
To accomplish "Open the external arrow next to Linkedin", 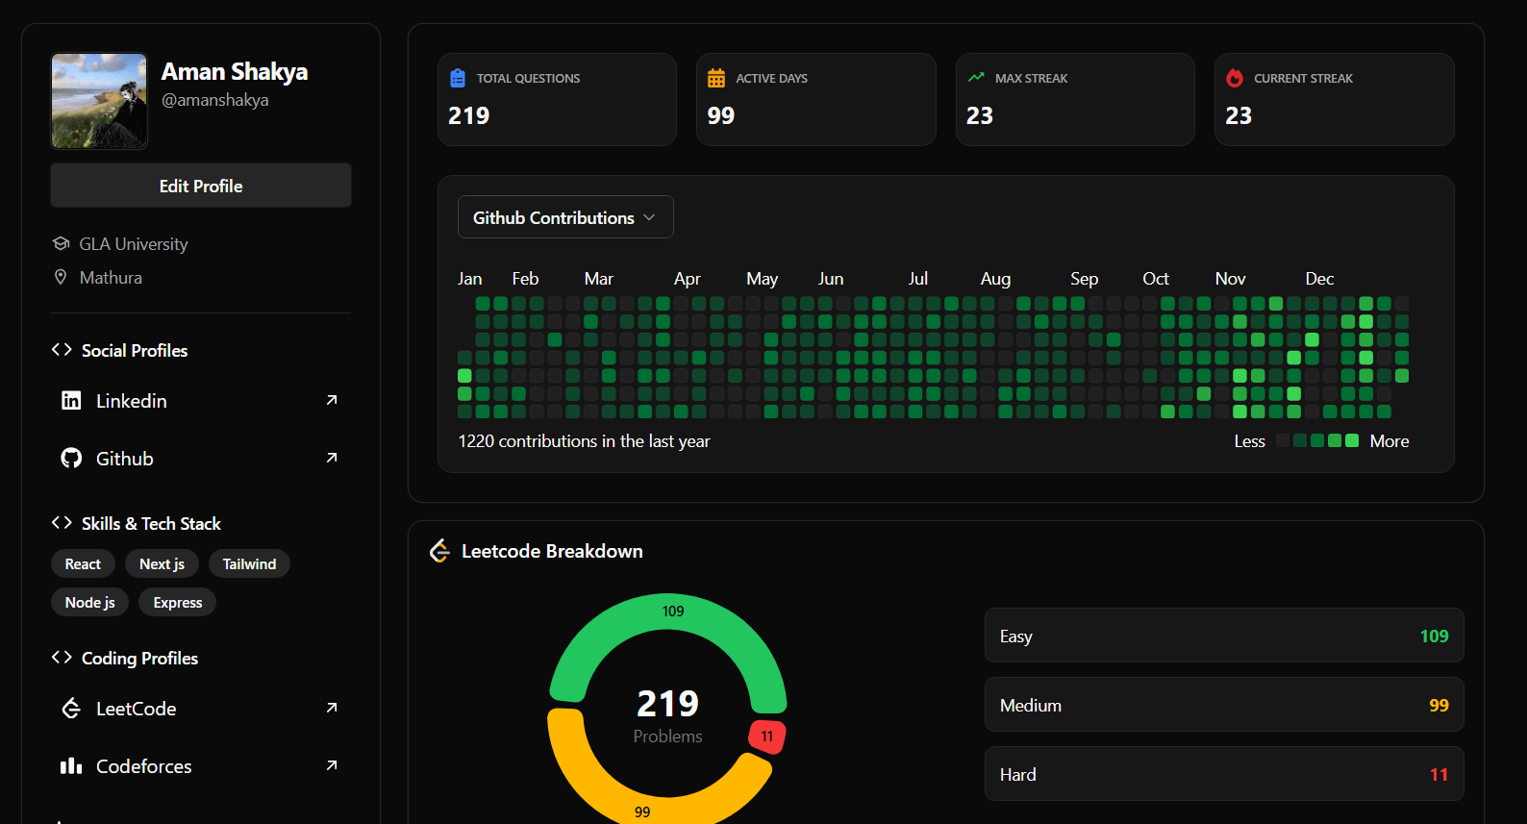I will 332,400.
